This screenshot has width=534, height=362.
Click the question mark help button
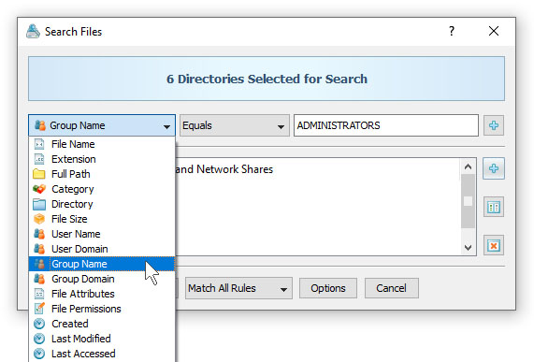pyautogui.click(x=452, y=31)
